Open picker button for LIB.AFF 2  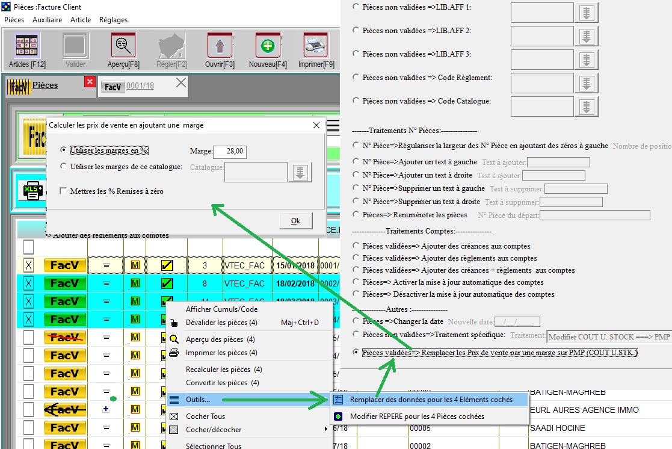[x=587, y=37]
